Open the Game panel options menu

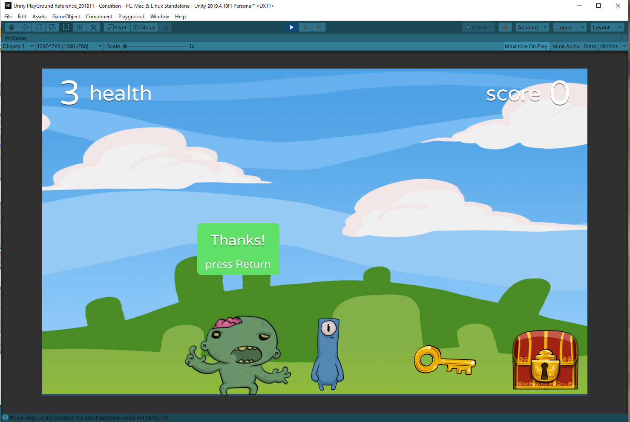click(x=622, y=38)
